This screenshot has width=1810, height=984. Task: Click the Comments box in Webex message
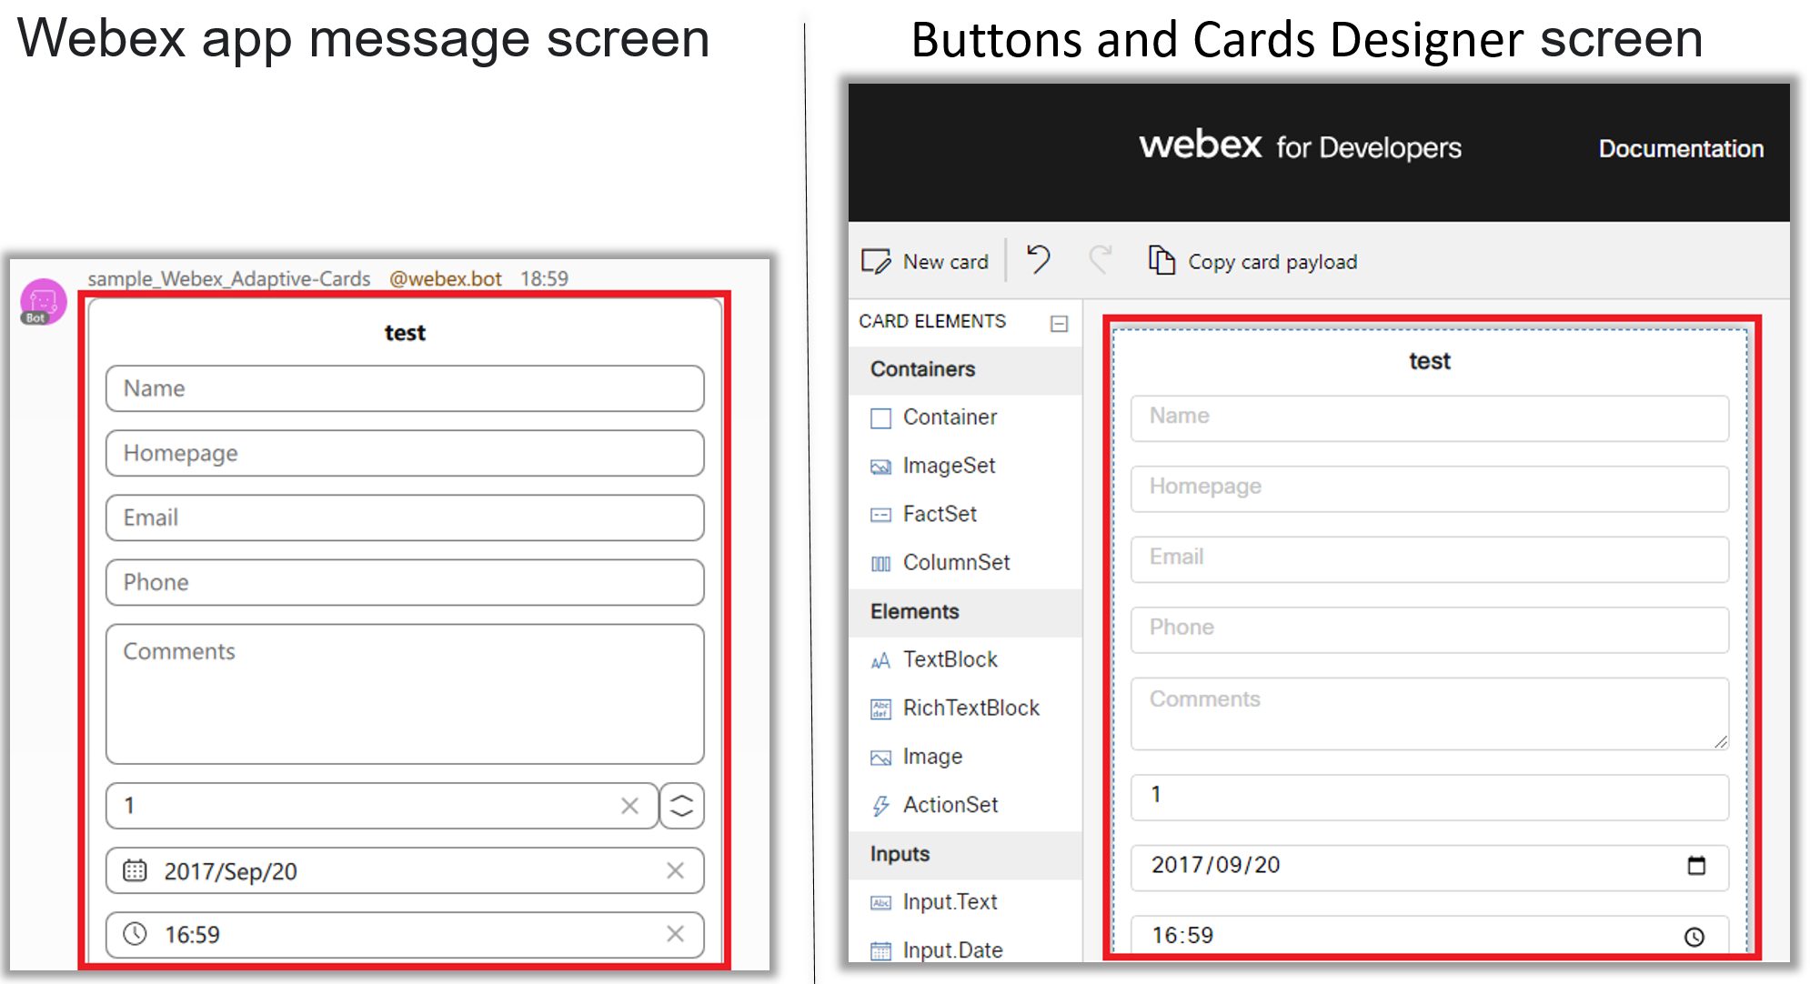[x=405, y=694]
